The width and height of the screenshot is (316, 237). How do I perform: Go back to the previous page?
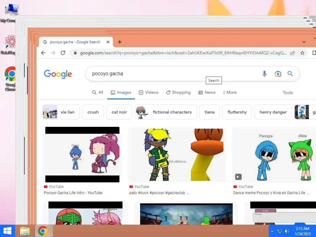coord(43,53)
